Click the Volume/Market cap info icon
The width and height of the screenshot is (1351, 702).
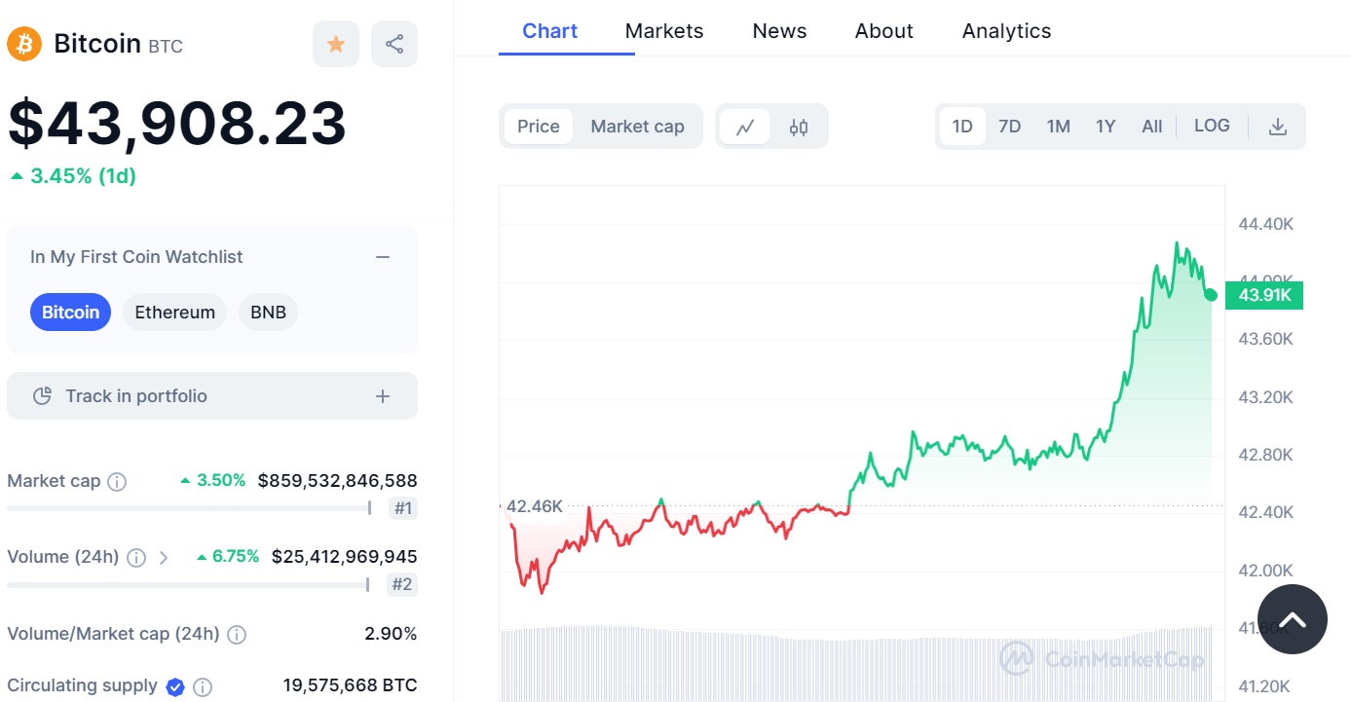coord(237,635)
